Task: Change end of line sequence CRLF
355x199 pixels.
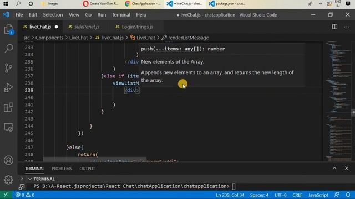Action: (x=297, y=195)
